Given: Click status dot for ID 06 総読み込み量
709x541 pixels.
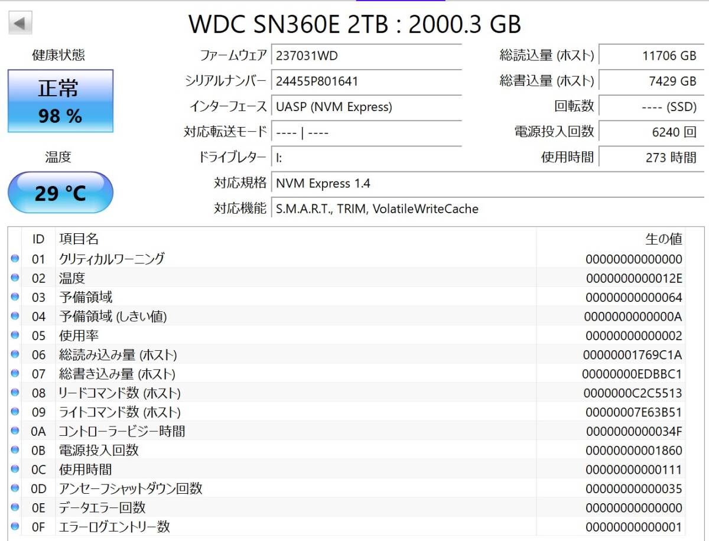Looking at the screenshot, I should [15, 354].
